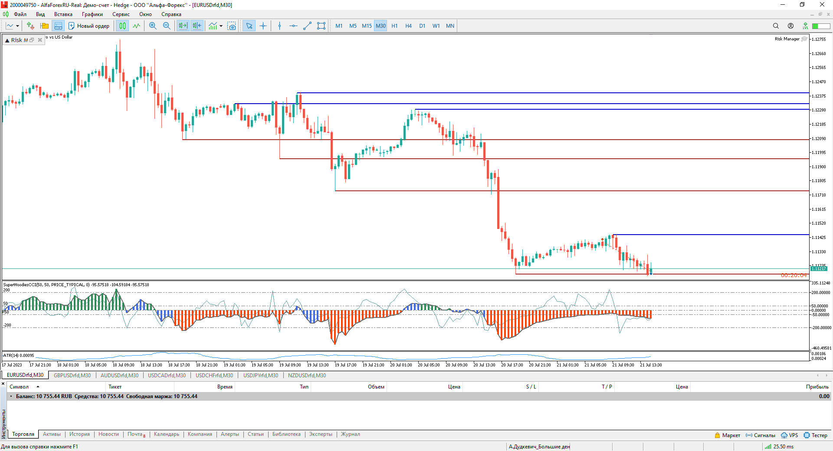
Task: Close the toolbox panel X
Action: point(3,384)
